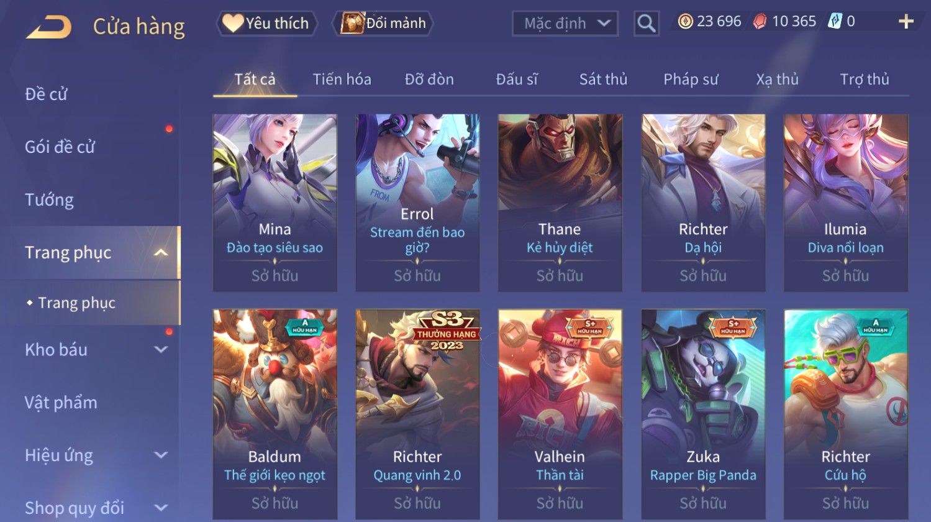
Task: Open Tướng in the sidebar
Action: pyautogui.click(x=50, y=199)
